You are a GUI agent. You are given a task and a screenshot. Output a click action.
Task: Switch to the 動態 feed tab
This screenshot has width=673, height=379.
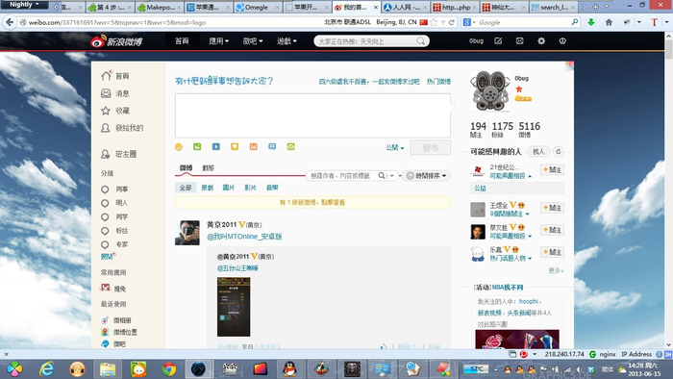209,167
